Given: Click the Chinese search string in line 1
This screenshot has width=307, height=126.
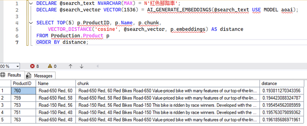Looking at the screenshot, I should (x=162, y=4).
